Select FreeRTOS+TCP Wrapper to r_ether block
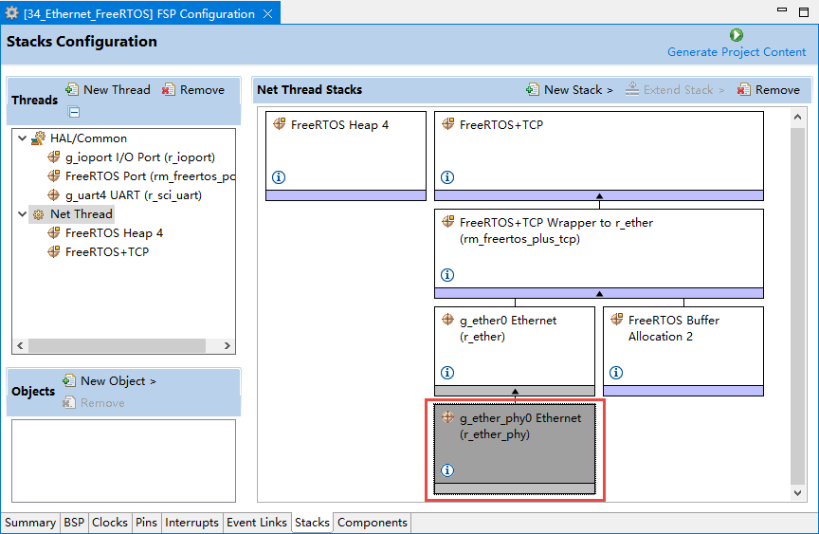 point(599,253)
